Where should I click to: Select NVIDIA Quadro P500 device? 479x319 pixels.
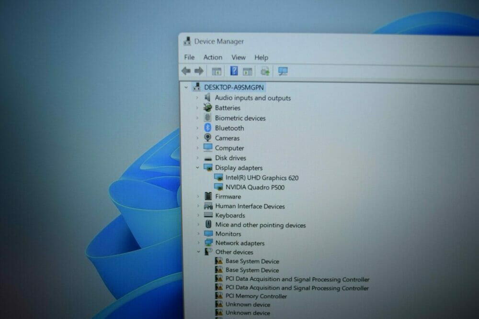coord(255,187)
